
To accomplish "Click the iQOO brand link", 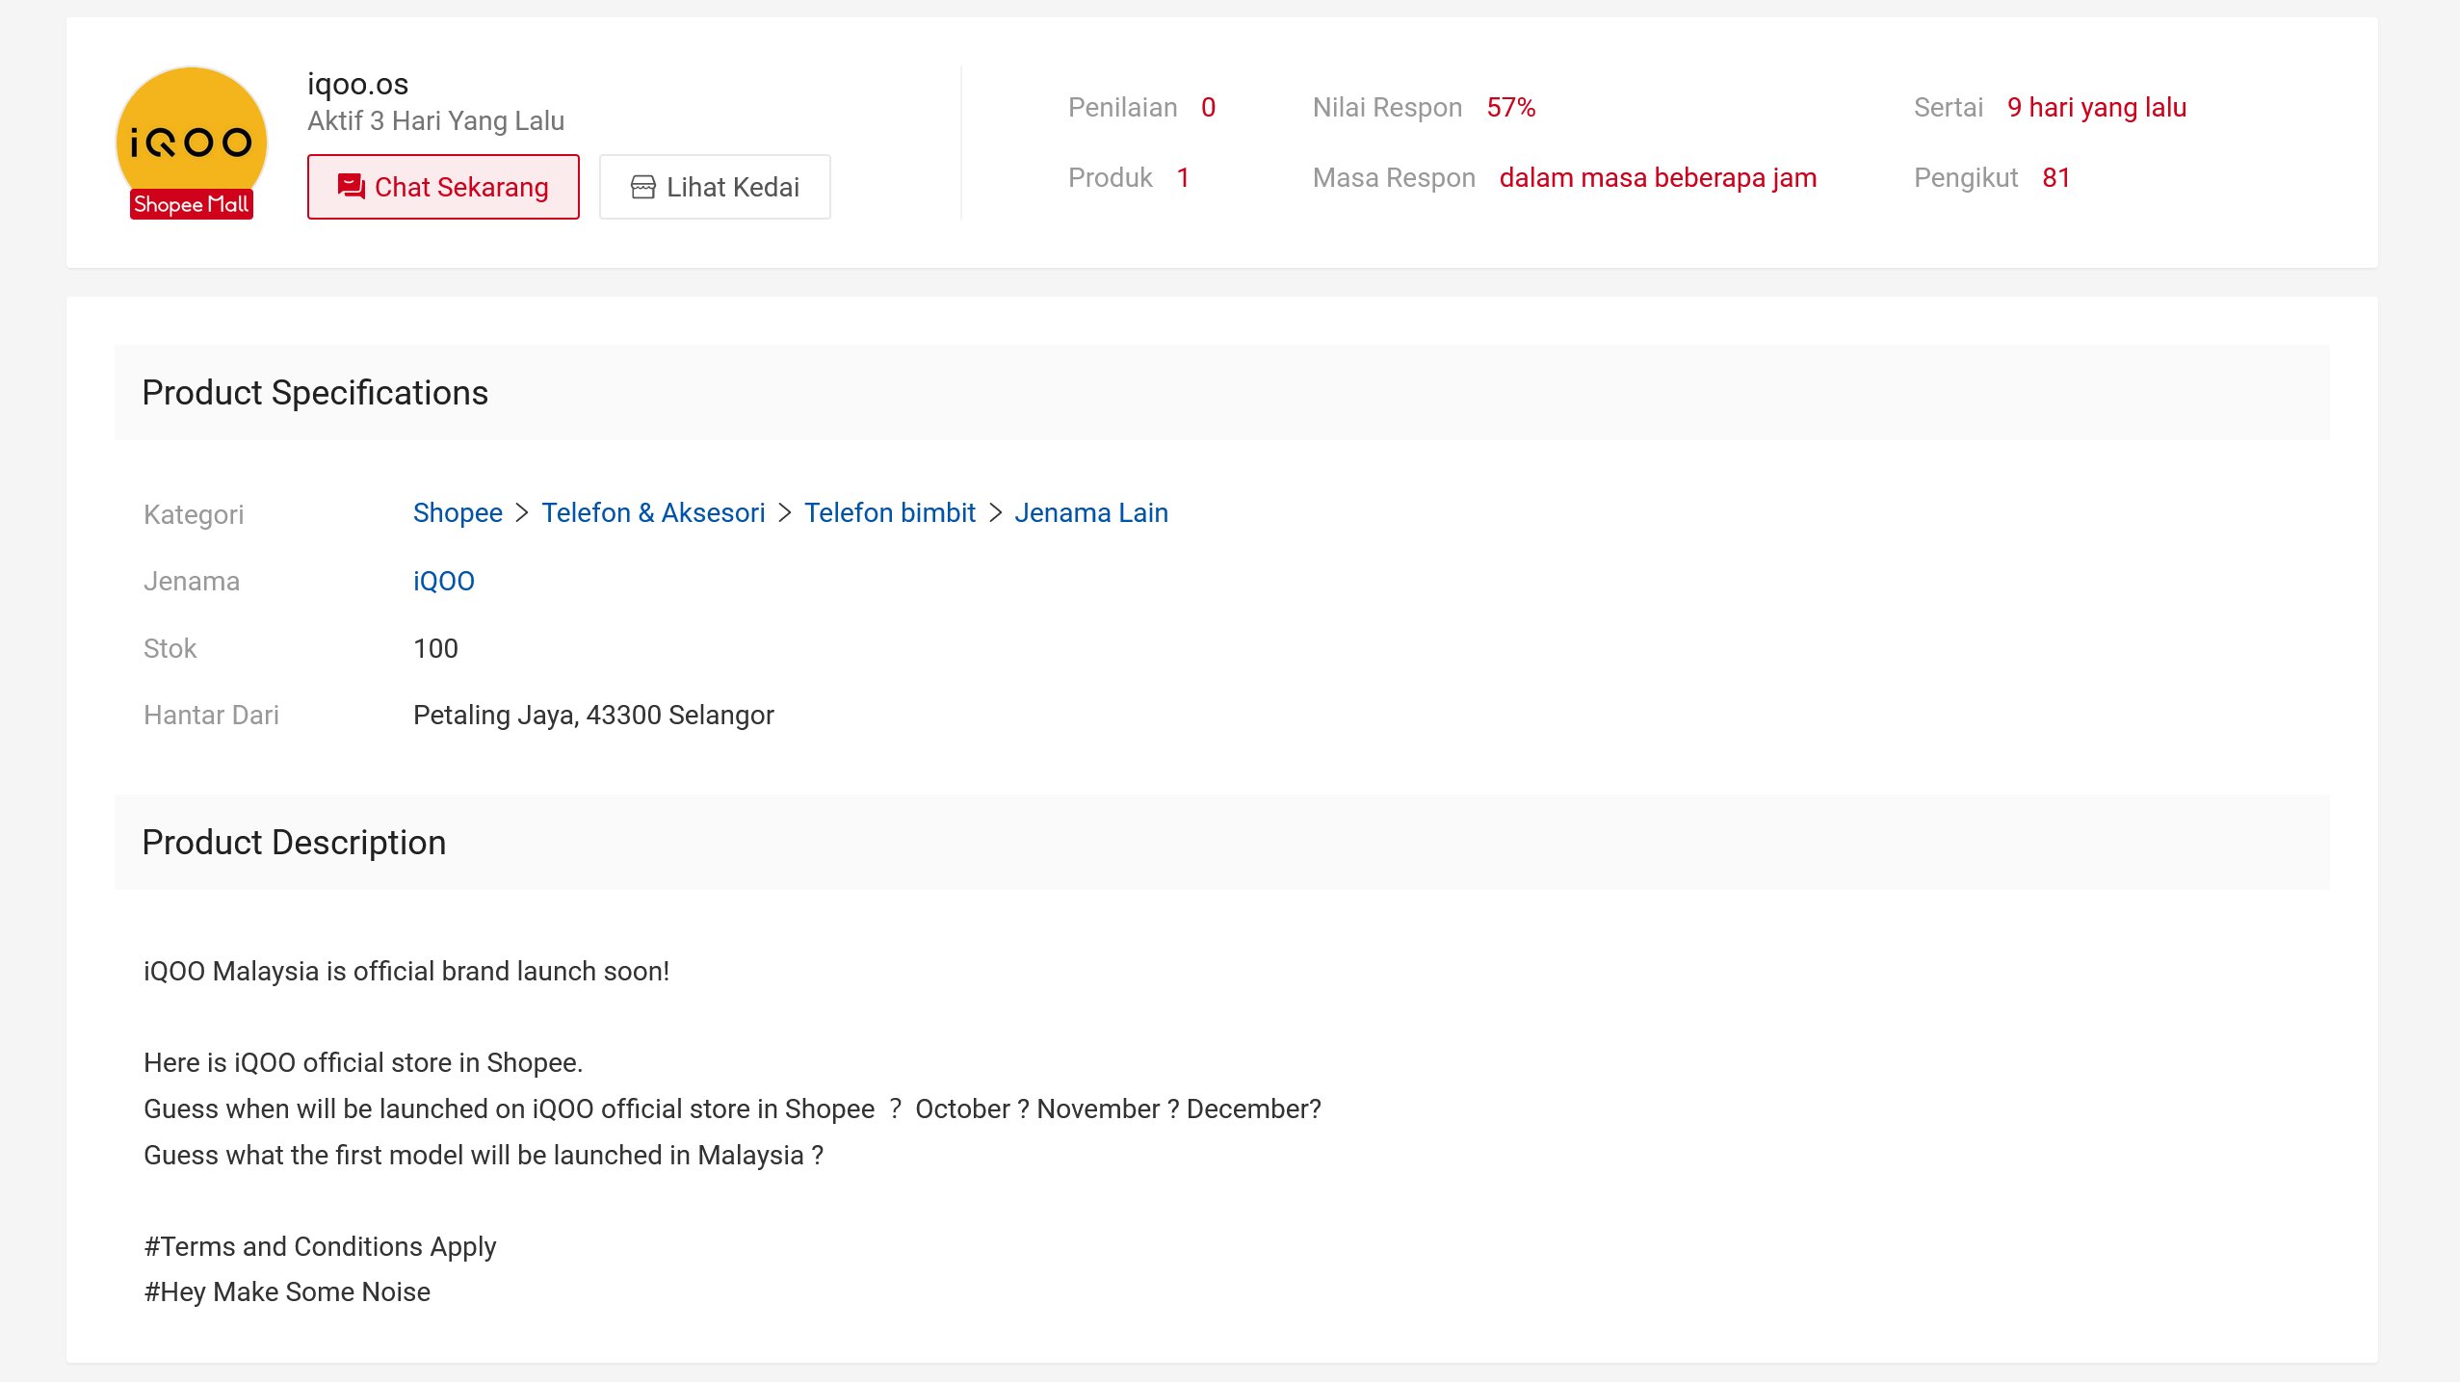I will [x=443, y=582].
